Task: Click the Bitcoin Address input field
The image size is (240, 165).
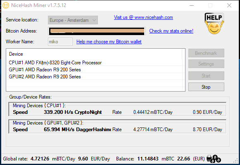Action: tap(97, 31)
